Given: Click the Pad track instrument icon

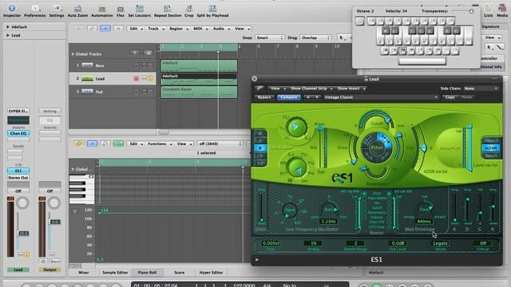Looking at the screenshot, I should (x=87, y=92).
